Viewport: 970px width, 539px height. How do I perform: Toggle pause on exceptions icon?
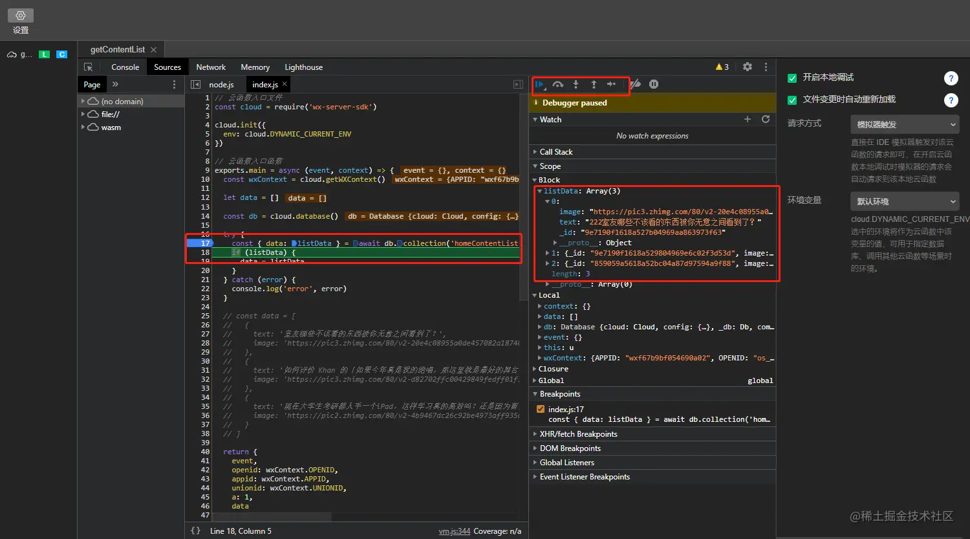[x=654, y=84]
